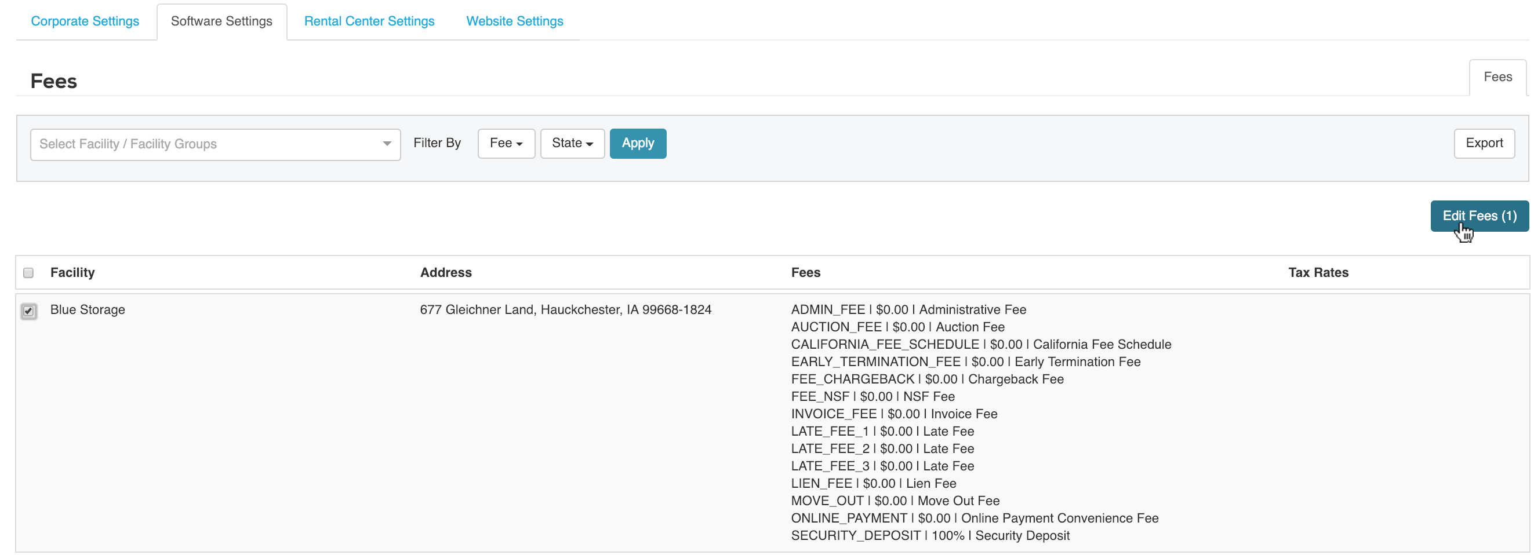The height and width of the screenshot is (555, 1534).
Task: Click the Fees tab on the right
Action: (1497, 76)
